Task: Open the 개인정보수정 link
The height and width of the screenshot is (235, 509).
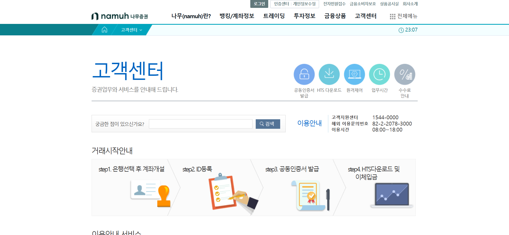Action: 304,4
